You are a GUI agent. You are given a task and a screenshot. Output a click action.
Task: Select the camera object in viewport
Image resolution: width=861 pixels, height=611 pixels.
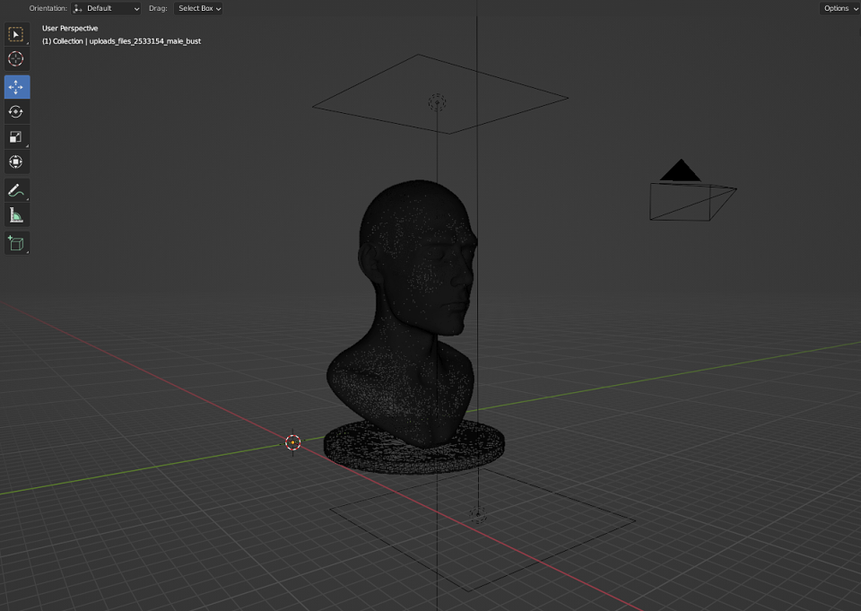click(693, 191)
